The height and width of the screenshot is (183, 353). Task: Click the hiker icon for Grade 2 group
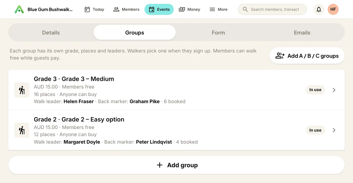pos(22,130)
